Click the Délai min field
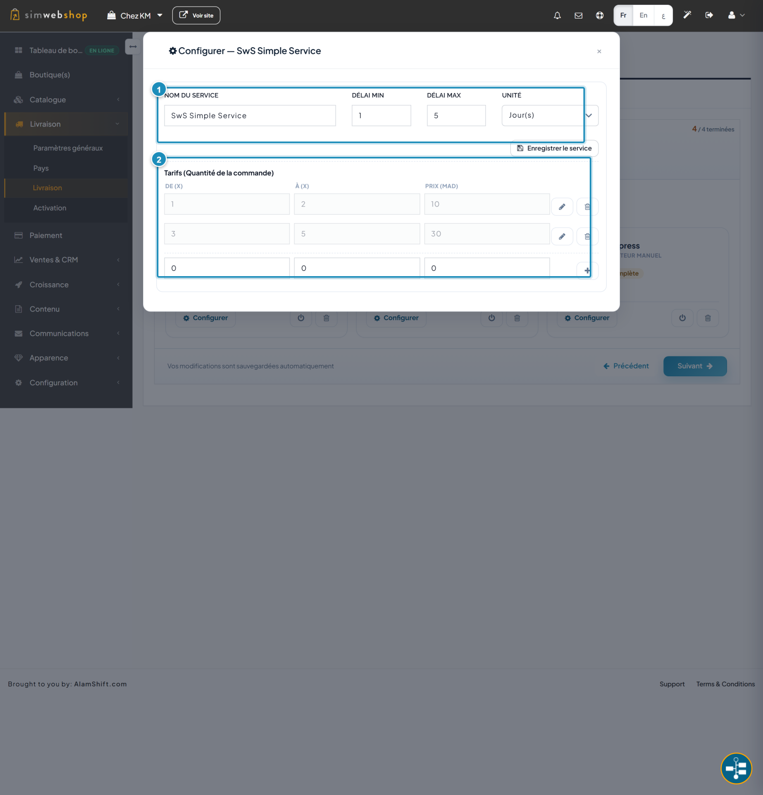 pyautogui.click(x=381, y=115)
